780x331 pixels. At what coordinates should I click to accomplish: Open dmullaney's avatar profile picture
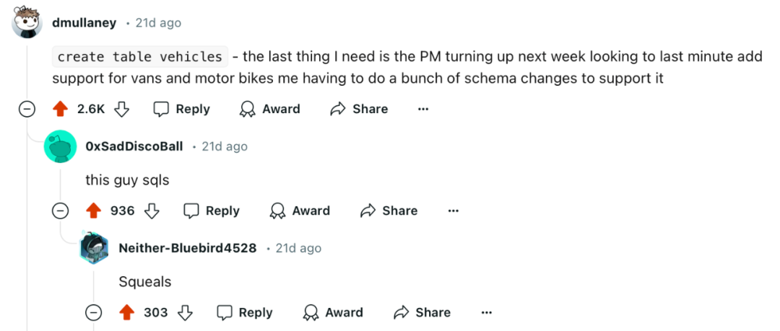pos(27,22)
